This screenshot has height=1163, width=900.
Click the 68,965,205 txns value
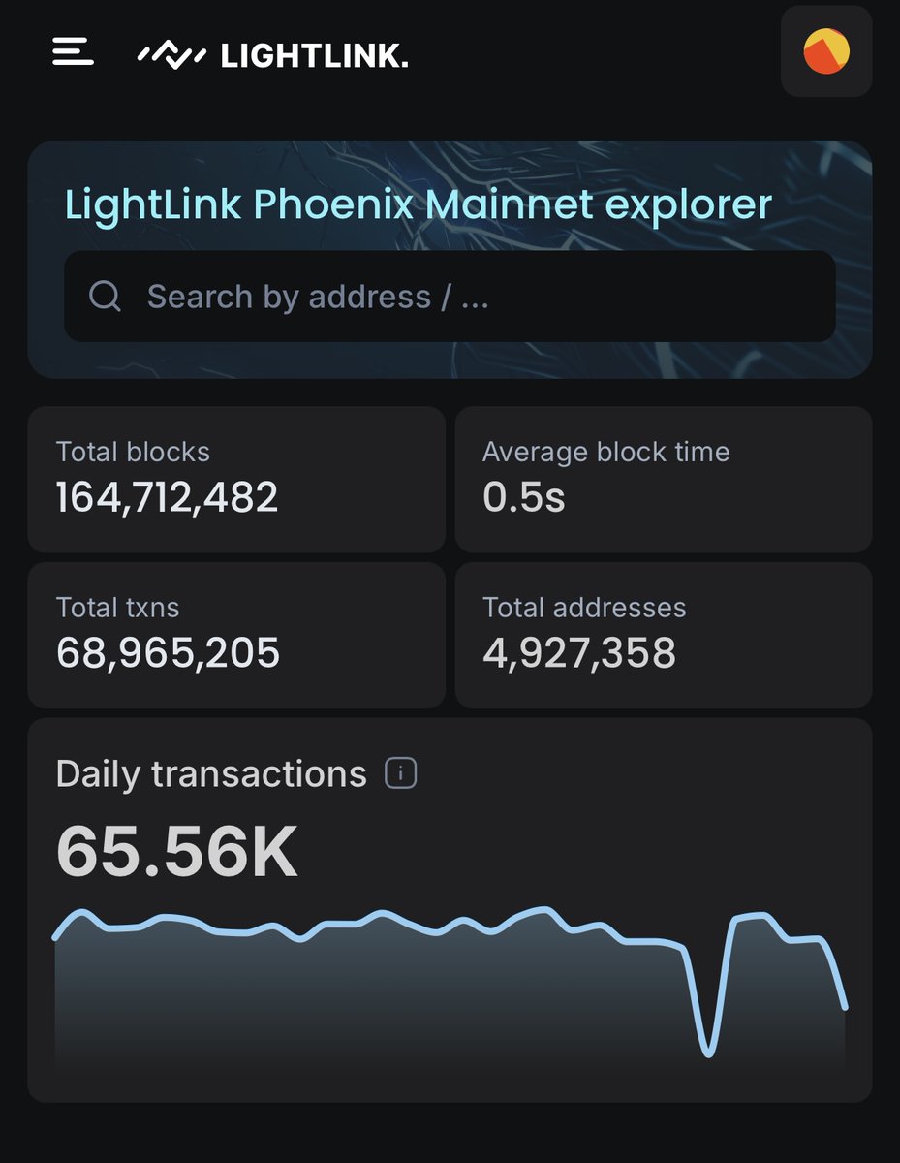coord(169,653)
